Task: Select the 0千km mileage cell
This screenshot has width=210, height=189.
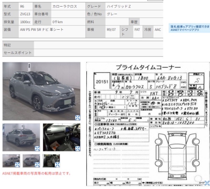Action: tap(68, 22)
